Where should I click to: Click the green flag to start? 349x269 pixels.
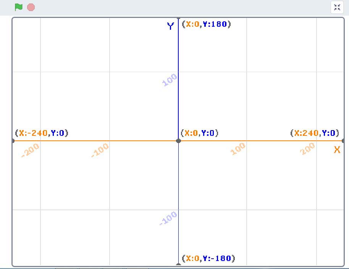(x=18, y=7)
